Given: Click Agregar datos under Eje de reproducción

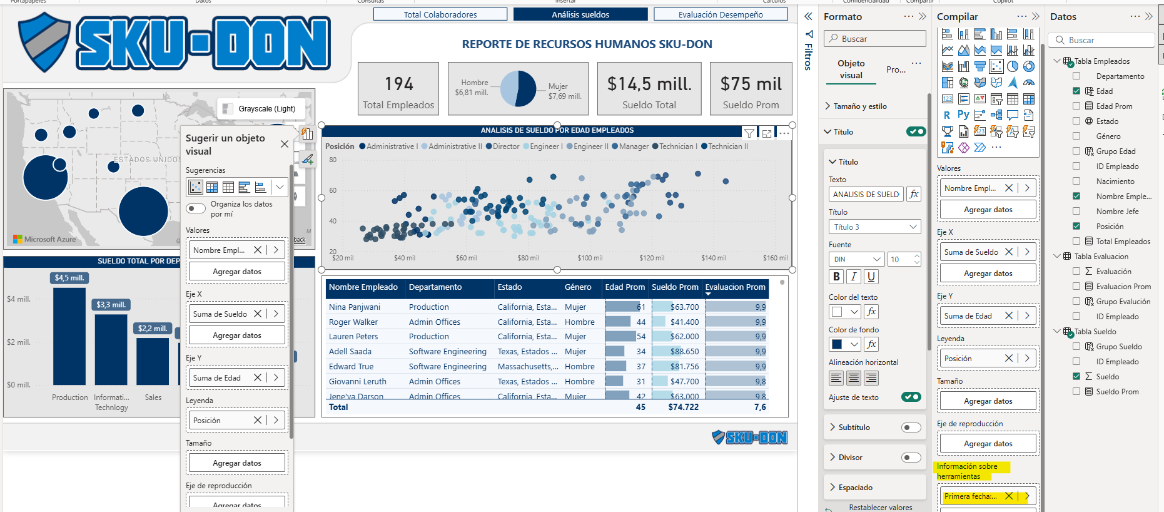Looking at the screenshot, I should tap(988, 444).
